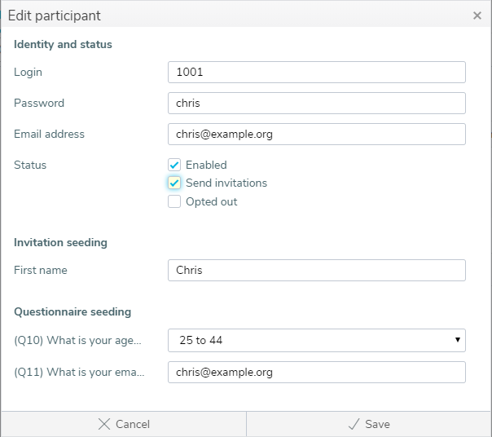Click the checkmark icon on Save button
This screenshot has width=492, height=437.
coord(353,424)
